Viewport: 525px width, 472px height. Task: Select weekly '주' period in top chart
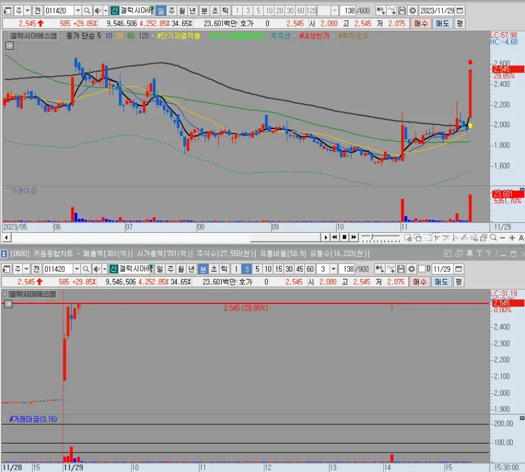coord(171,11)
